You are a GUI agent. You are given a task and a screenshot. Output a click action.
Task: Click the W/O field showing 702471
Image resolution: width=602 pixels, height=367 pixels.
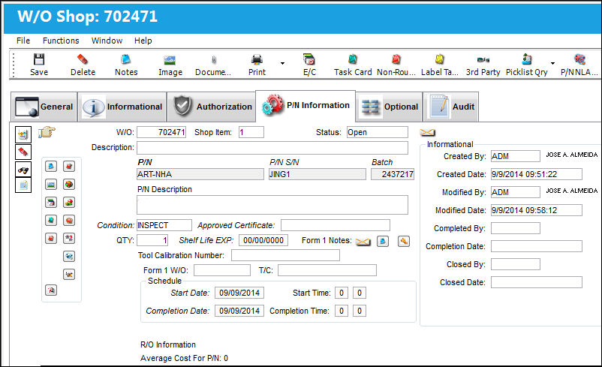tap(161, 132)
